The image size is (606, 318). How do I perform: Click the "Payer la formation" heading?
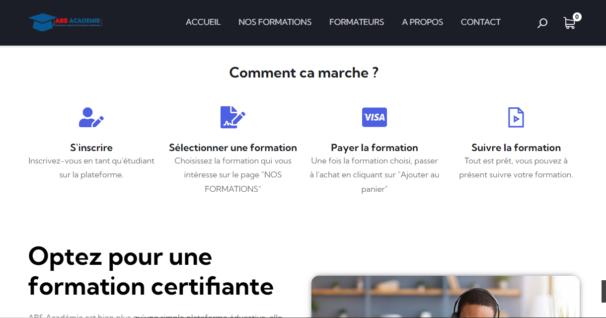point(375,148)
